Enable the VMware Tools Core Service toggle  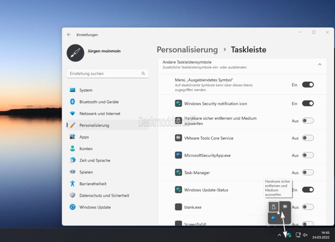(308, 138)
